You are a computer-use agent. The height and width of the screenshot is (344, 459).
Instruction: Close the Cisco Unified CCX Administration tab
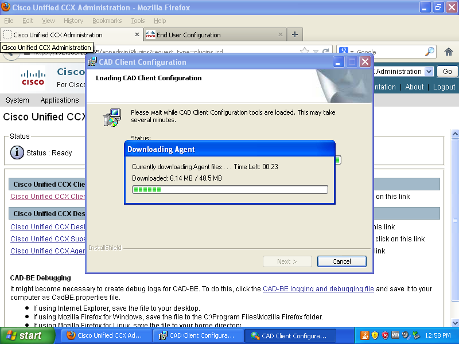[137, 34]
